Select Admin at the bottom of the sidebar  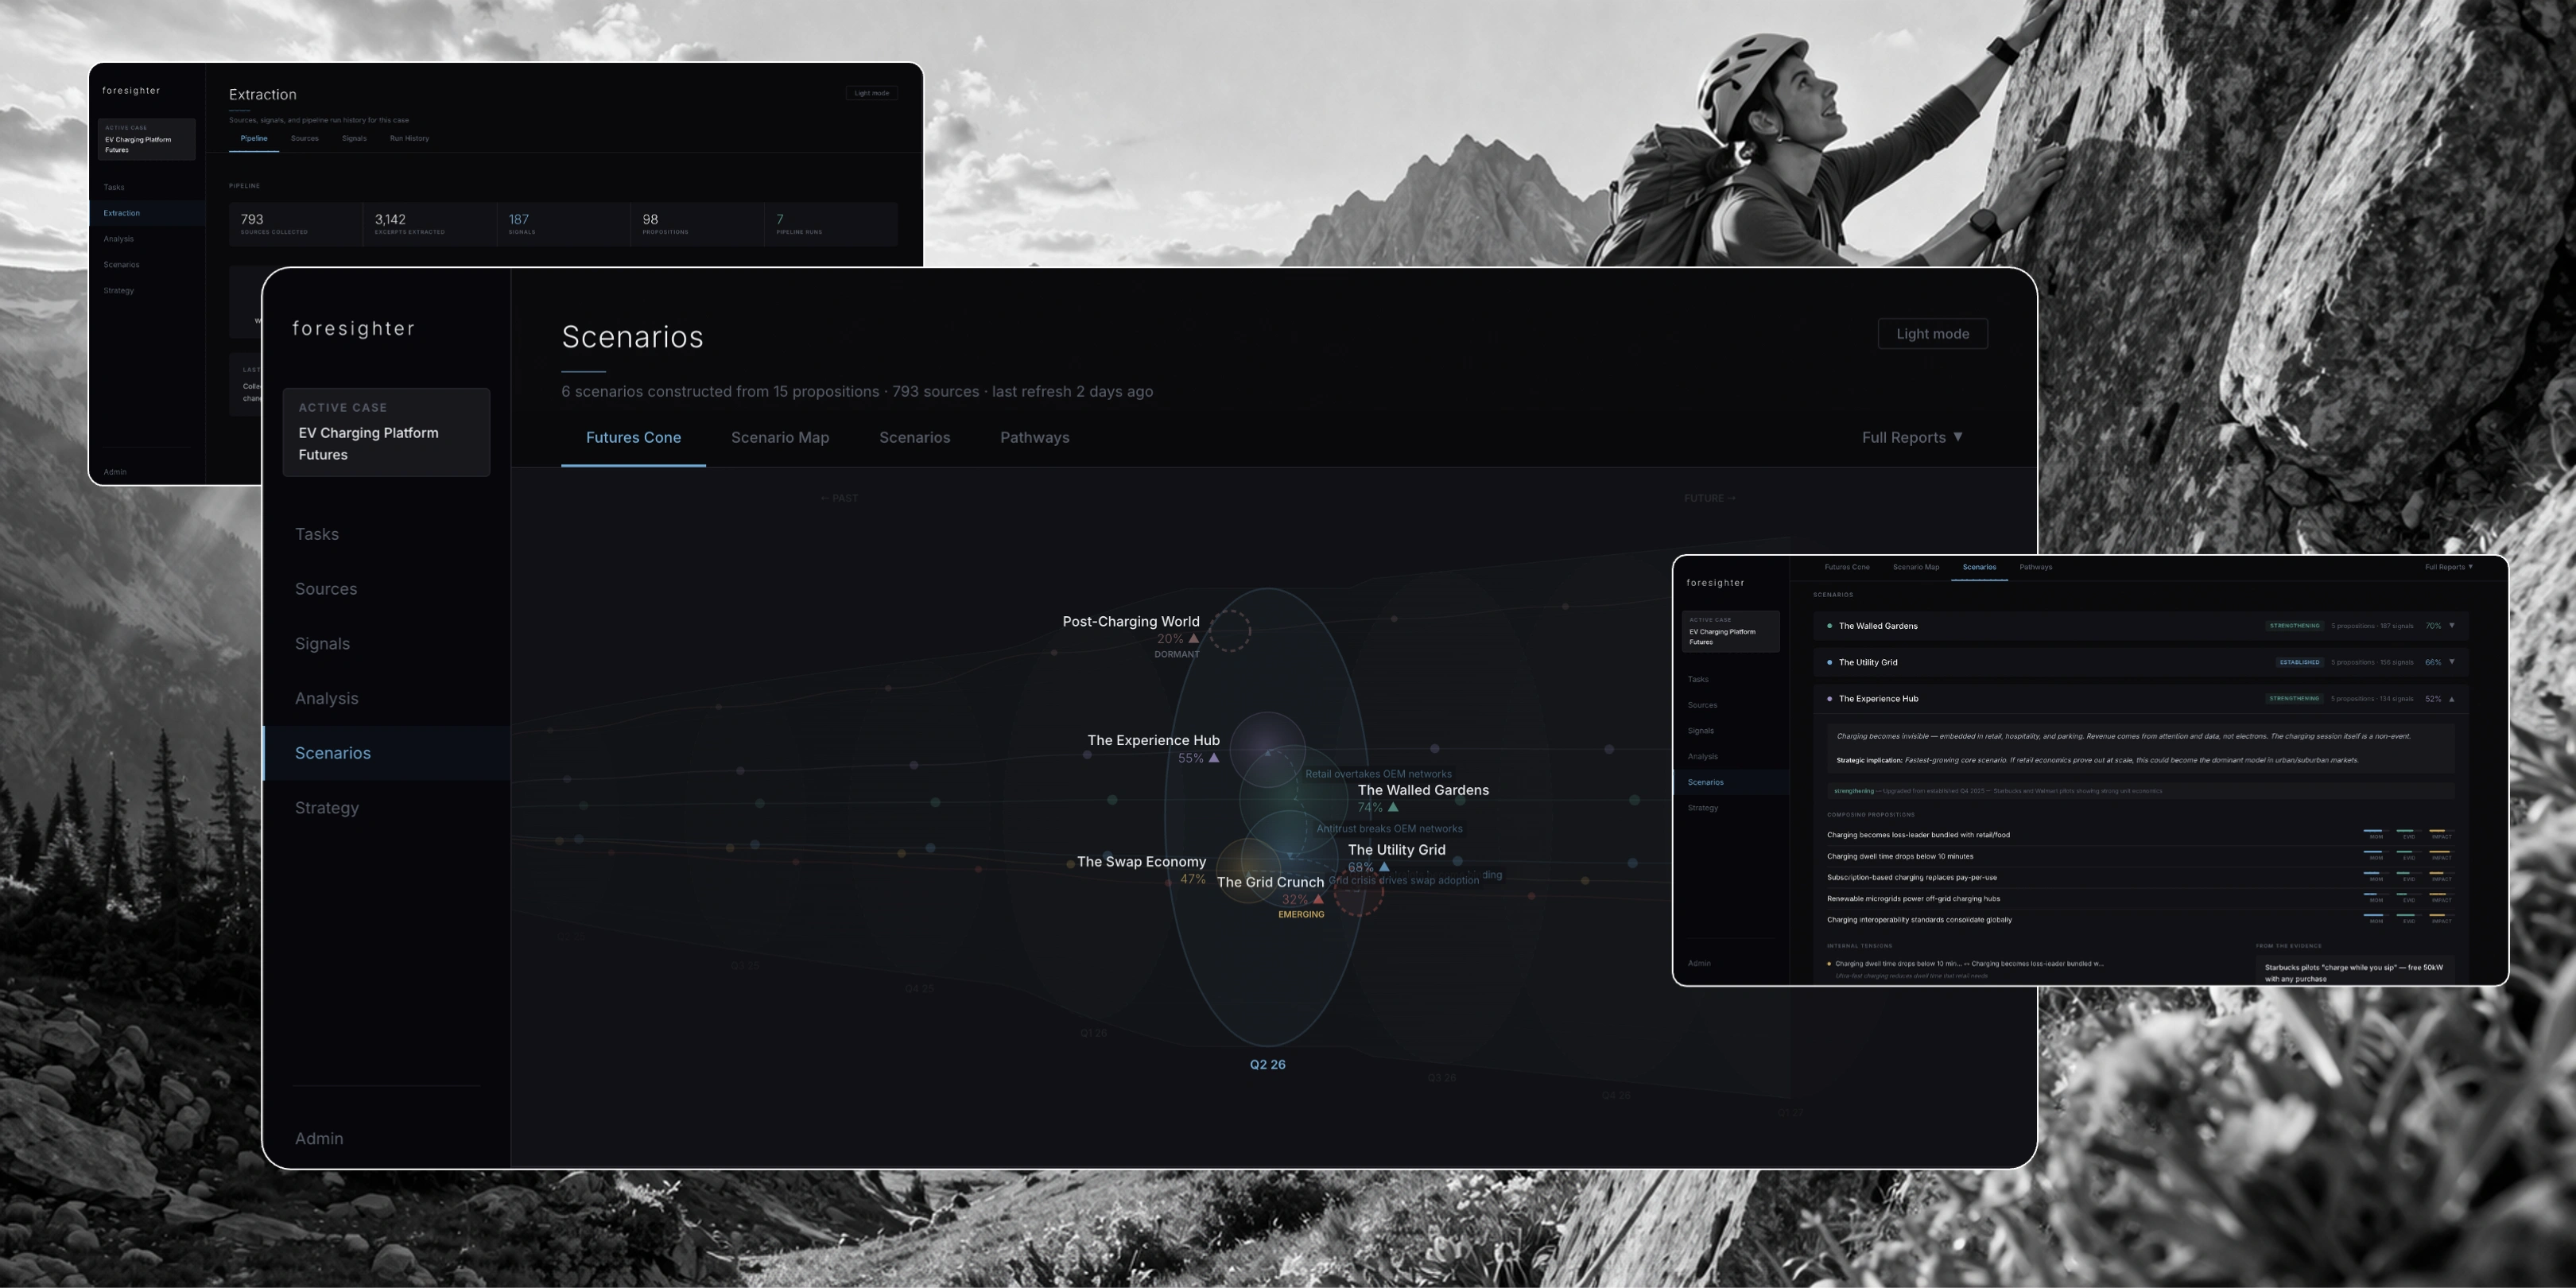318,1137
